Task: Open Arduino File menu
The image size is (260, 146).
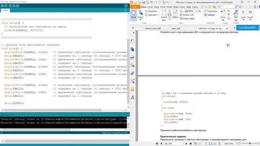Action: 2,2
